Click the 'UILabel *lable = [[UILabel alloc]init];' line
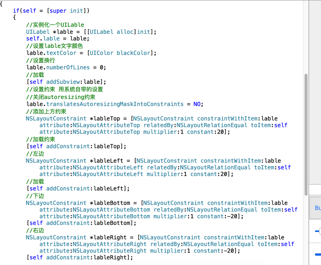The width and height of the screenshot is (321, 265). coord(91,32)
